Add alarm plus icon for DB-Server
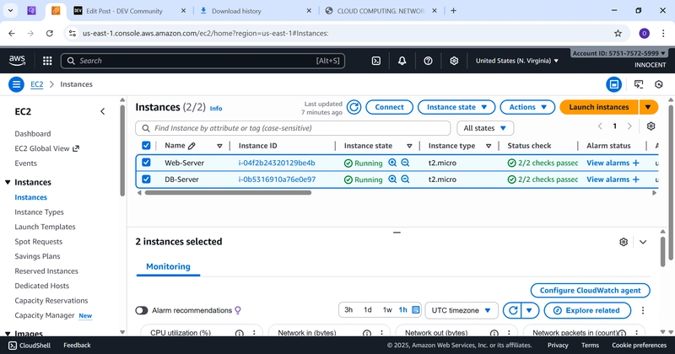Screen dimensions: 675x354 tap(636, 180)
